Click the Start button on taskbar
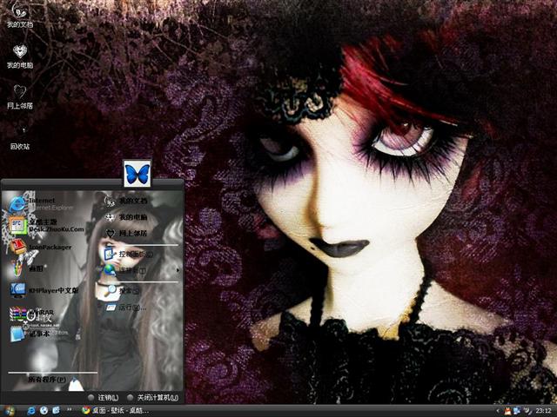 [8, 411]
